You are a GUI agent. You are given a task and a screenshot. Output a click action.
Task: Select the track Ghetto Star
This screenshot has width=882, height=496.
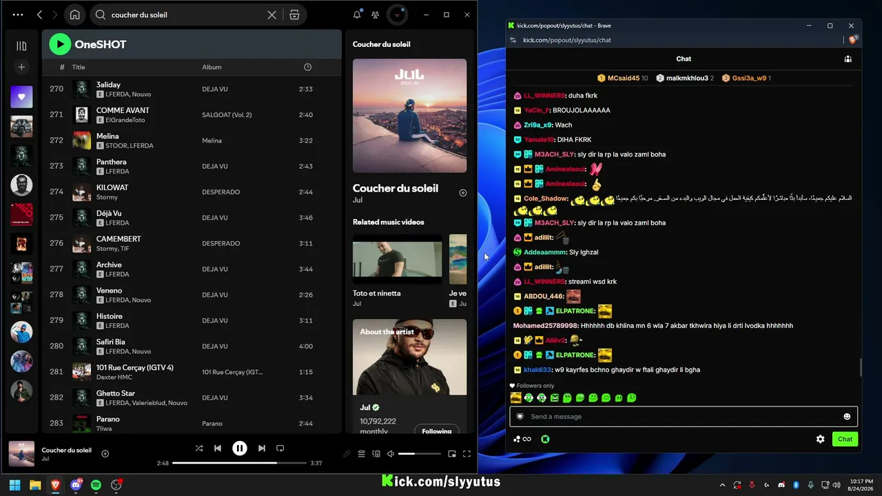click(115, 393)
